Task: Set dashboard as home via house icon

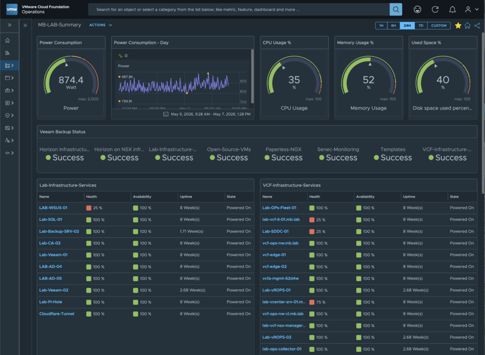Action: click(x=467, y=26)
